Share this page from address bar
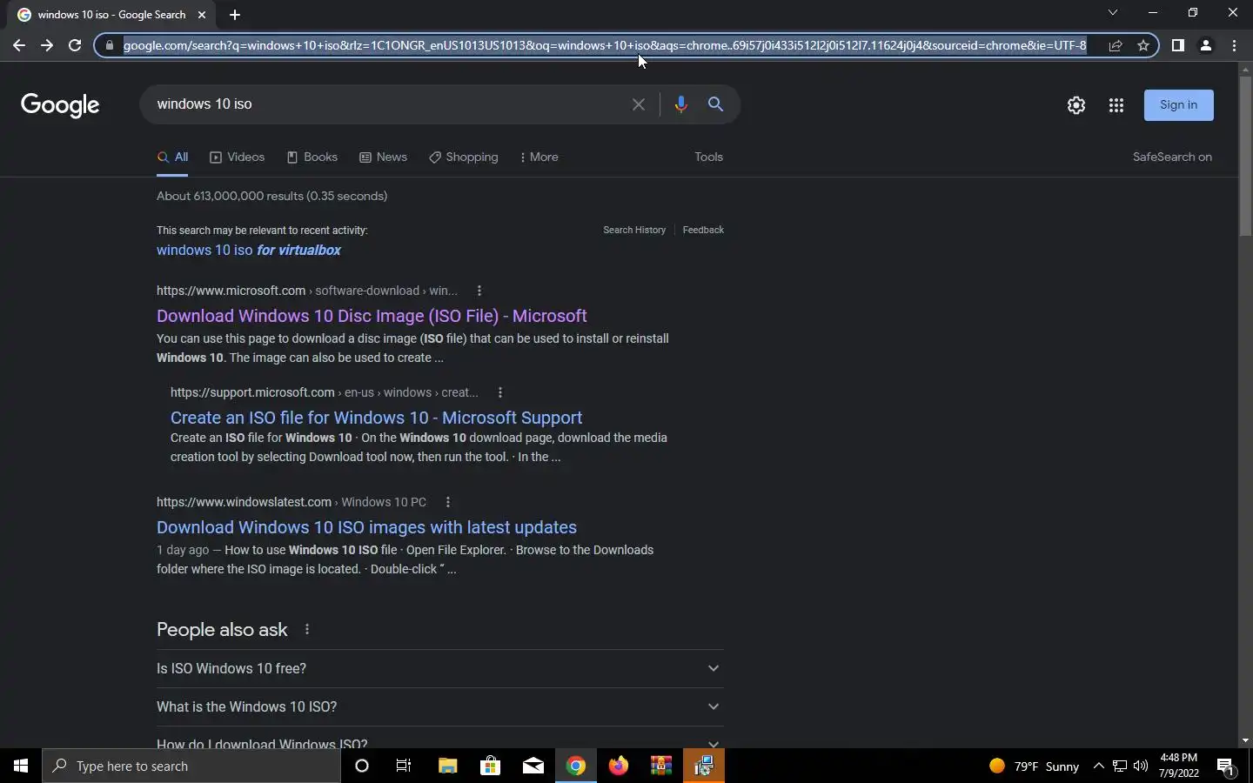The height and width of the screenshot is (783, 1253). pyautogui.click(x=1116, y=45)
